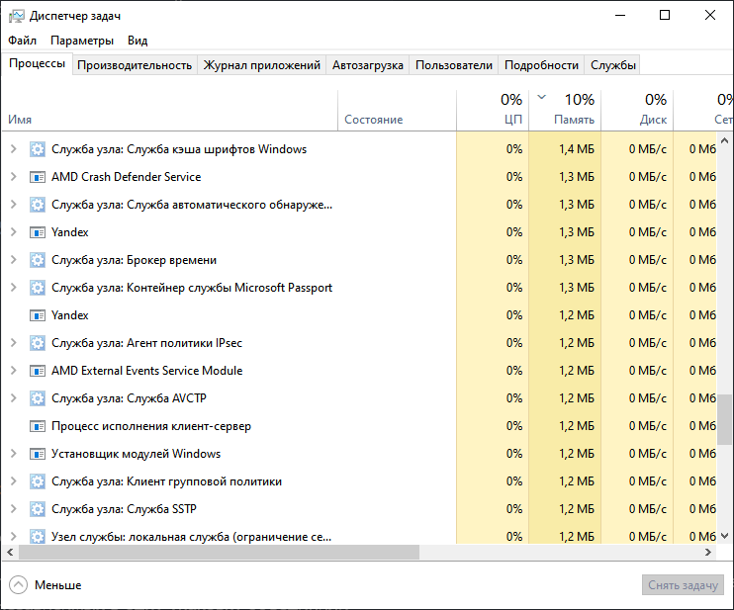Screen dimensions: 734x610
Task: Open the Файл menu
Action: coord(22,41)
